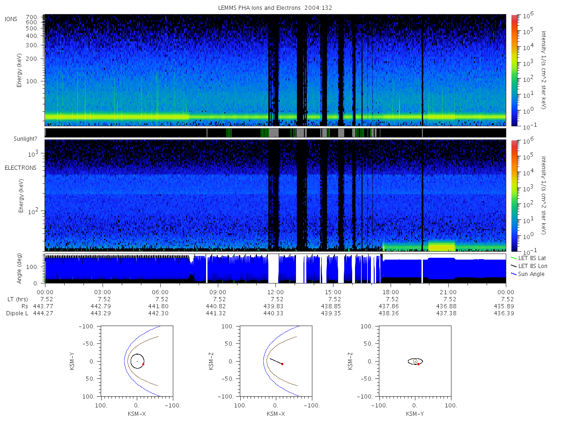The image size is (562, 421).
Task: Click the red position marker in KSM-X/KSM-Z plot
Action: (282, 364)
